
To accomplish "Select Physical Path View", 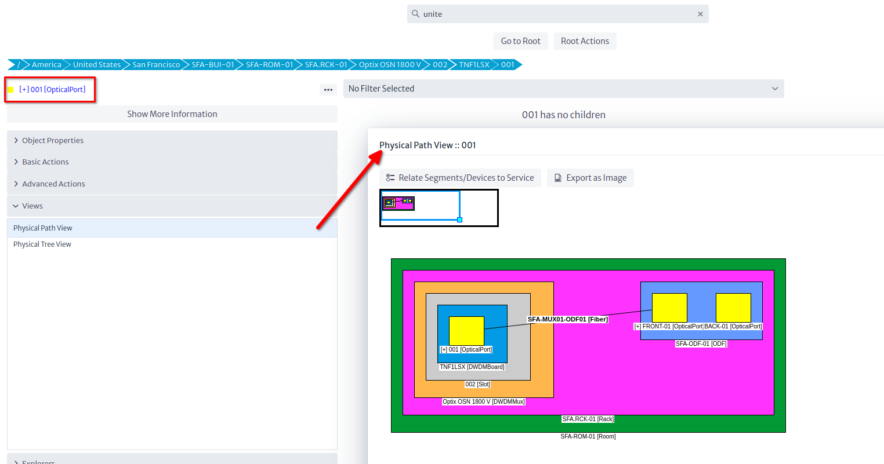I will click(43, 228).
